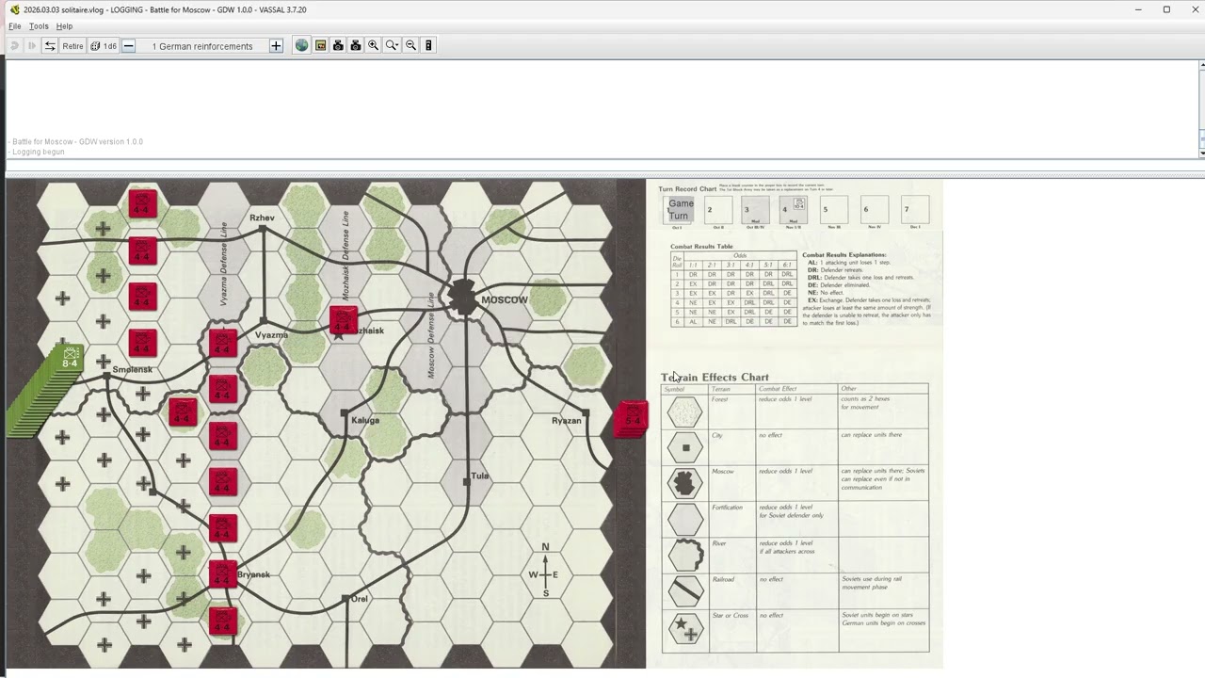Click turn box 7 on Turn Record Chart
This screenshot has width=1205, height=678.
coord(914,210)
